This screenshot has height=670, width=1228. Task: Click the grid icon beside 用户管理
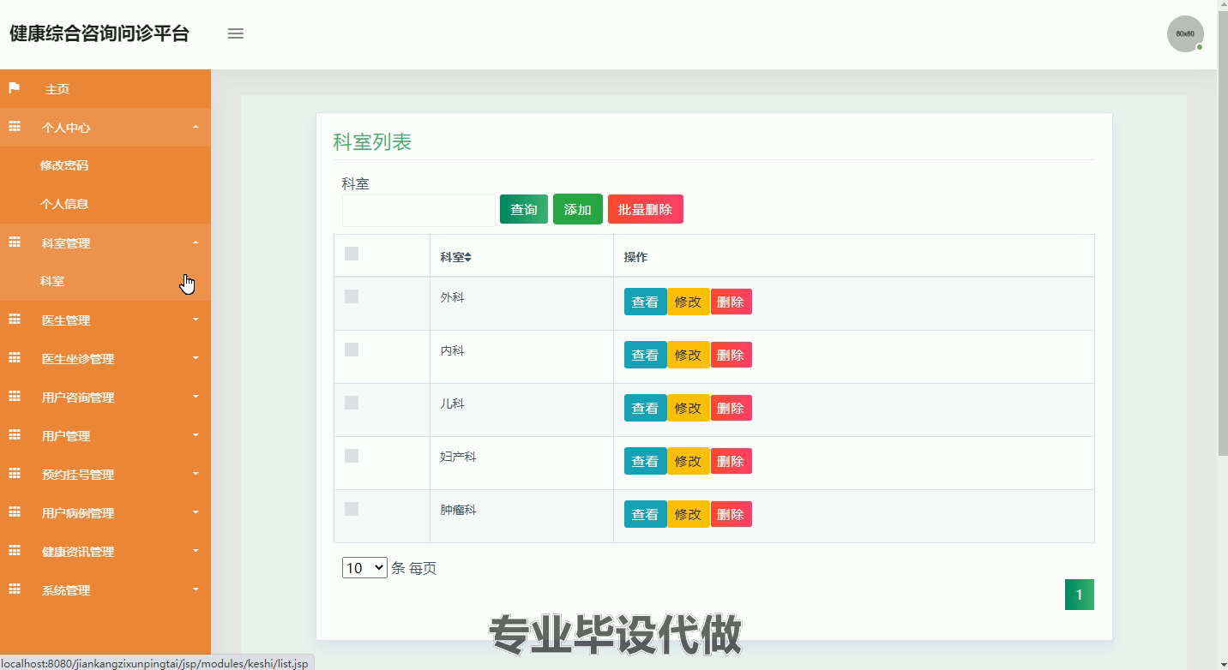15,435
